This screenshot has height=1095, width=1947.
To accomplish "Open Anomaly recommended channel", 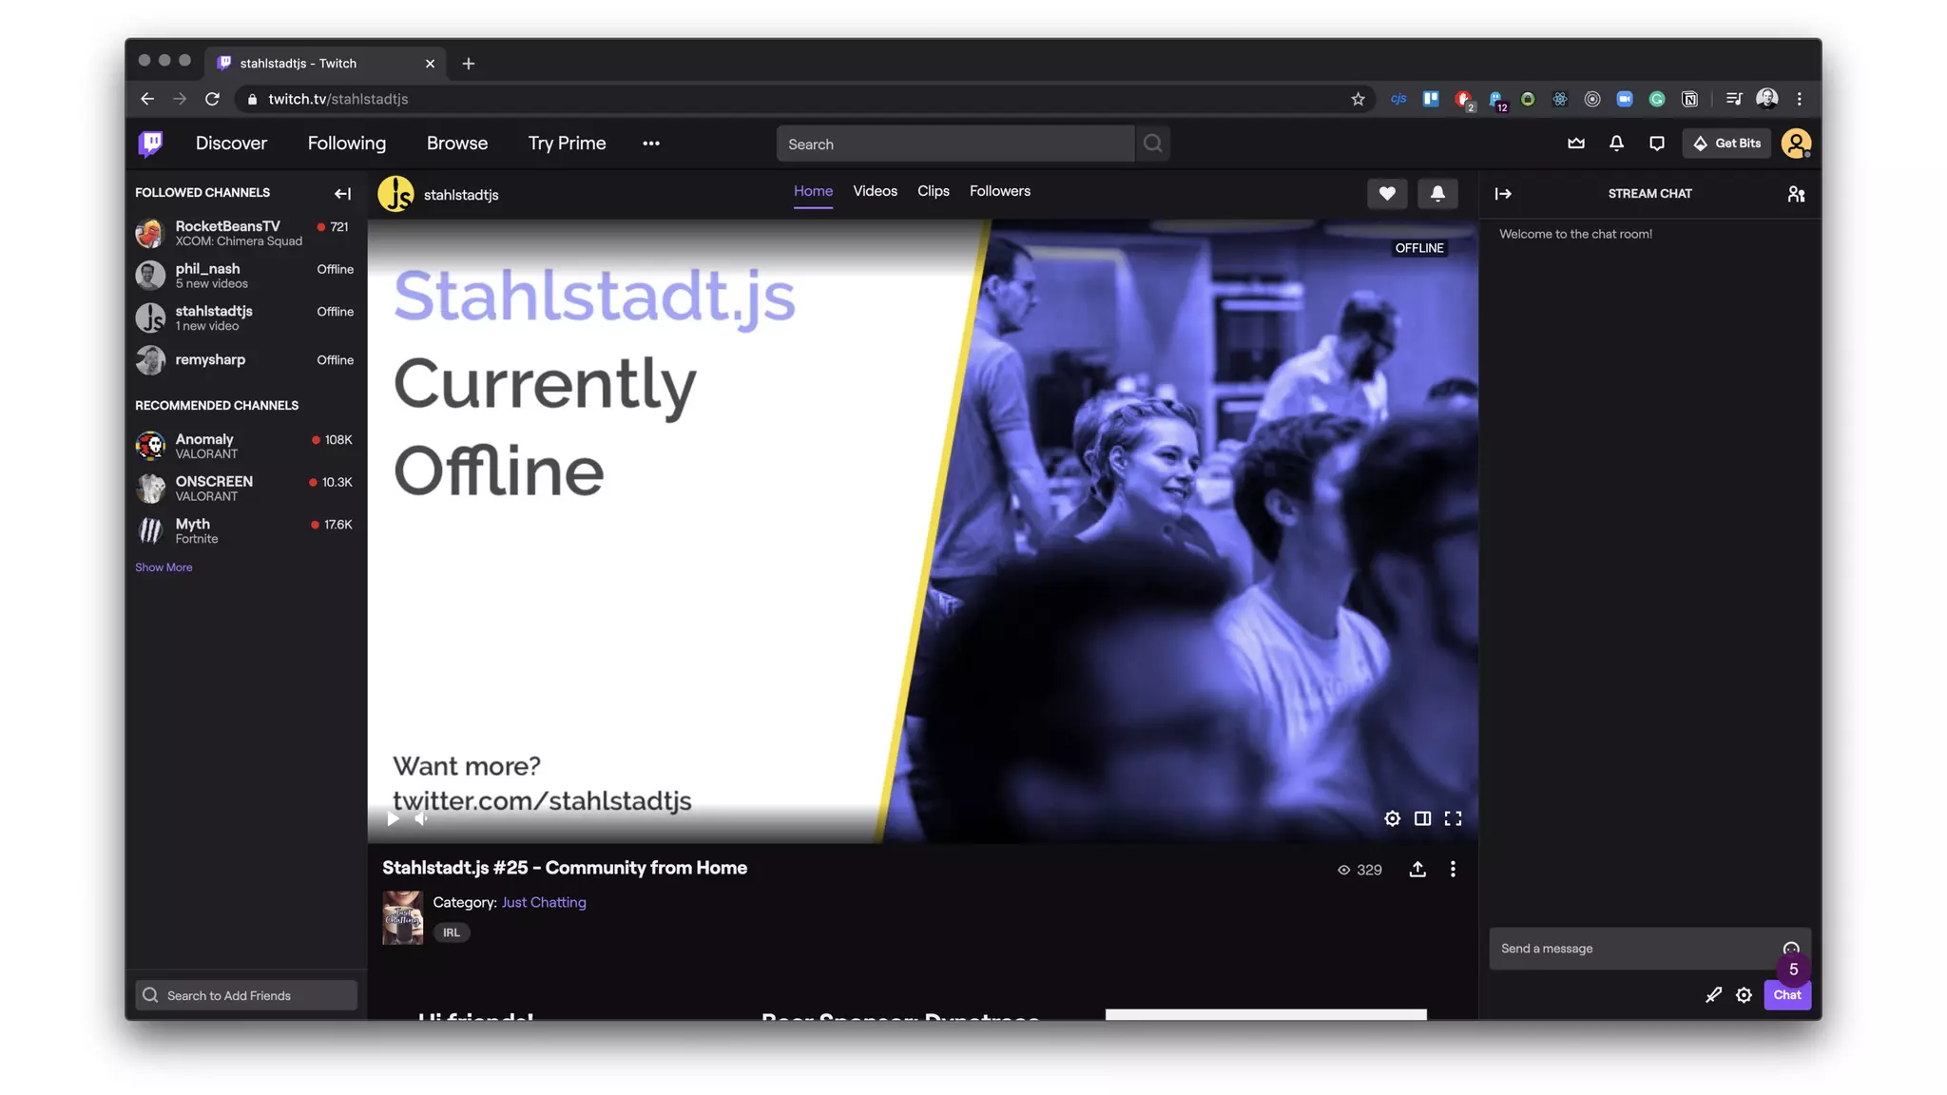I will (245, 446).
